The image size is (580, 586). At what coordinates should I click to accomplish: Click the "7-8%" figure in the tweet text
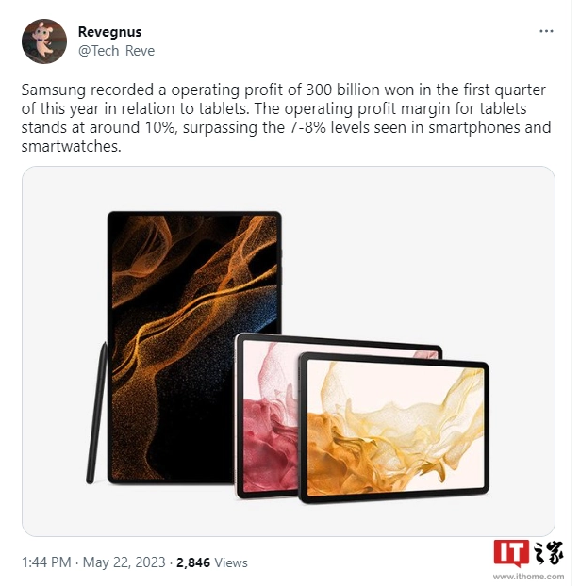307,127
